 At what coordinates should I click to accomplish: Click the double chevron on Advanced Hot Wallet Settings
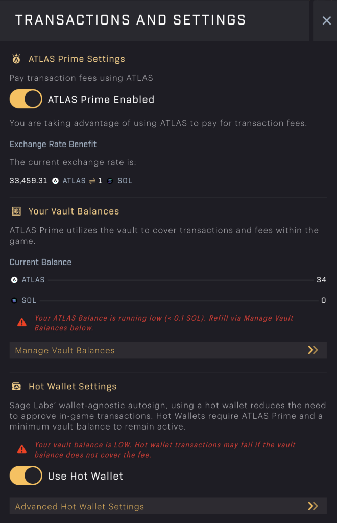[313, 506]
